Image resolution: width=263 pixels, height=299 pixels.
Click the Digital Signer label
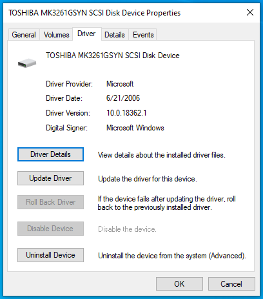(x=66, y=128)
